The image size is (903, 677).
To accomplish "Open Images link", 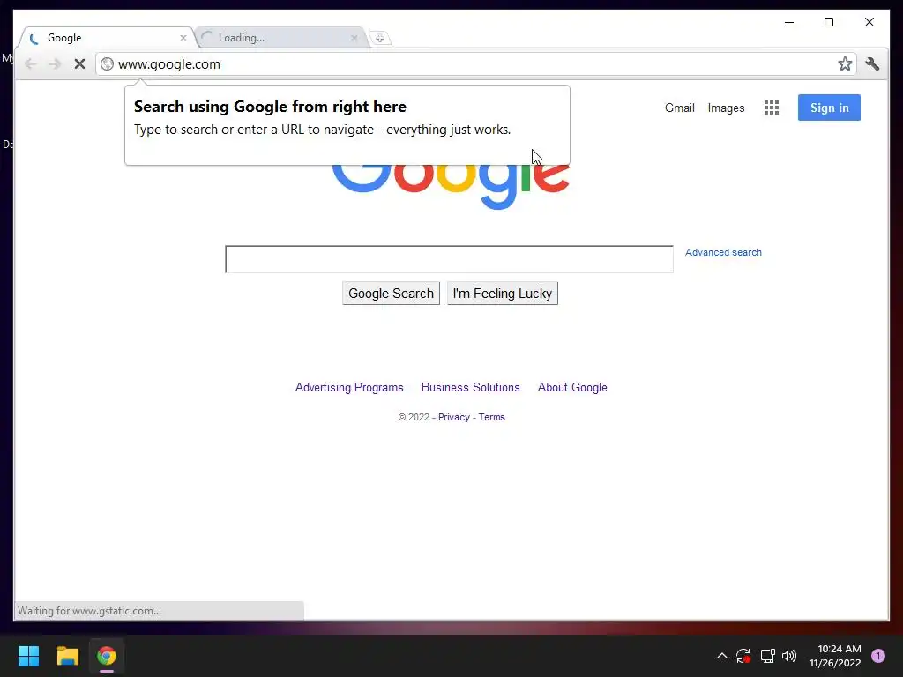I will (x=726, y=108).
